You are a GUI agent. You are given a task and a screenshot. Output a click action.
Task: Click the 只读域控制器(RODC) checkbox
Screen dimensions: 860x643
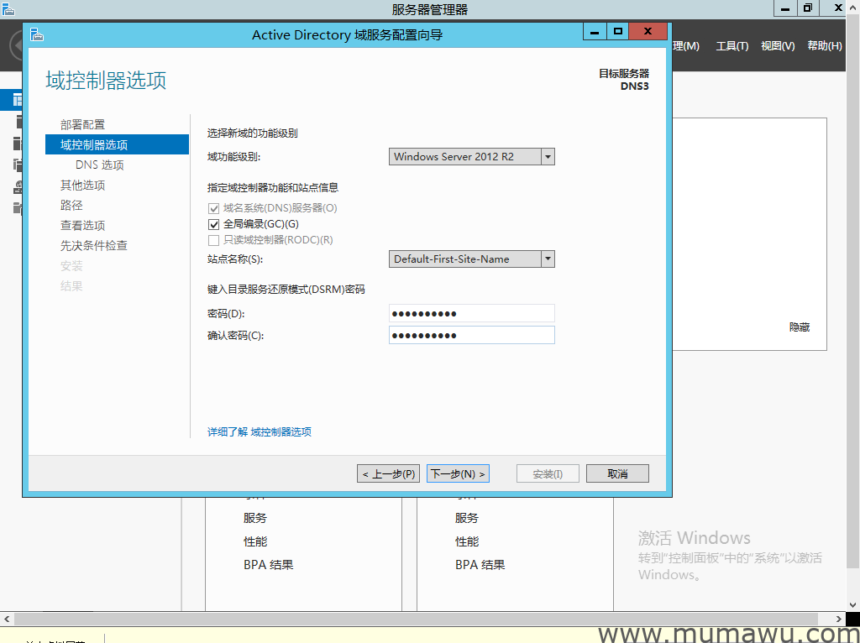213,240
